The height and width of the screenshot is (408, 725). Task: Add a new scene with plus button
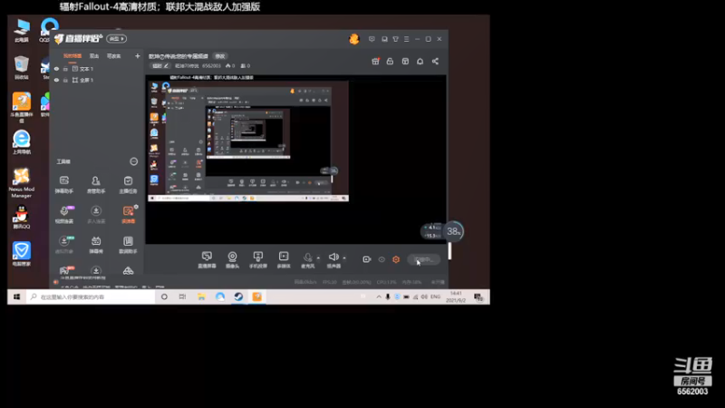pos(138,56)
